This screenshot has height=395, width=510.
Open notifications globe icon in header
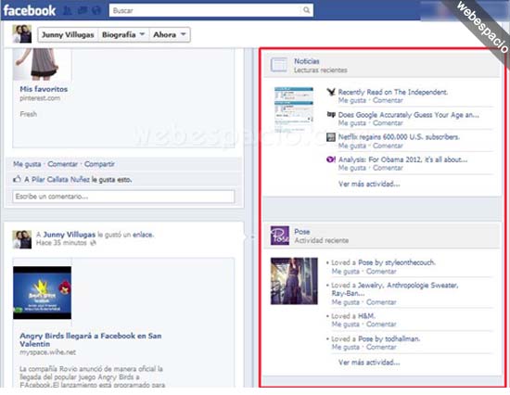(x=96, y=10)
